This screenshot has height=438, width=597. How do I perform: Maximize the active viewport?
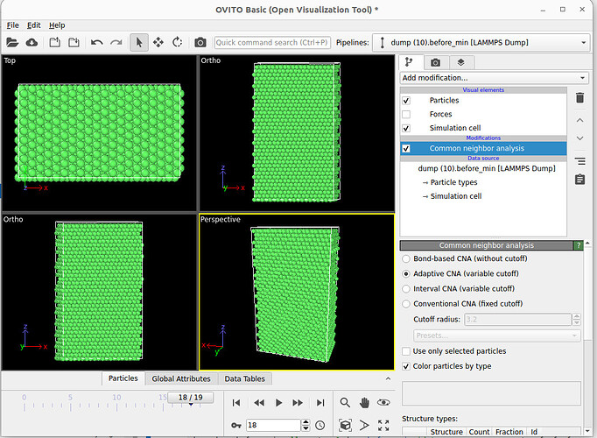[383, 425]
